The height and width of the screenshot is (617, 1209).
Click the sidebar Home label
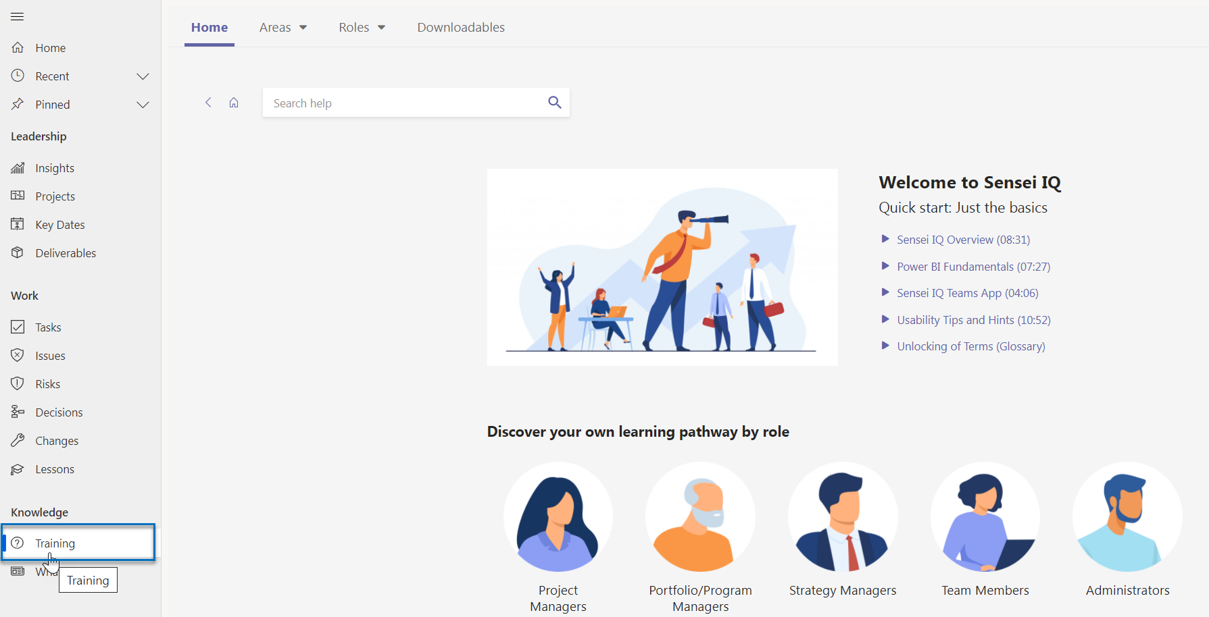point(51,48)
